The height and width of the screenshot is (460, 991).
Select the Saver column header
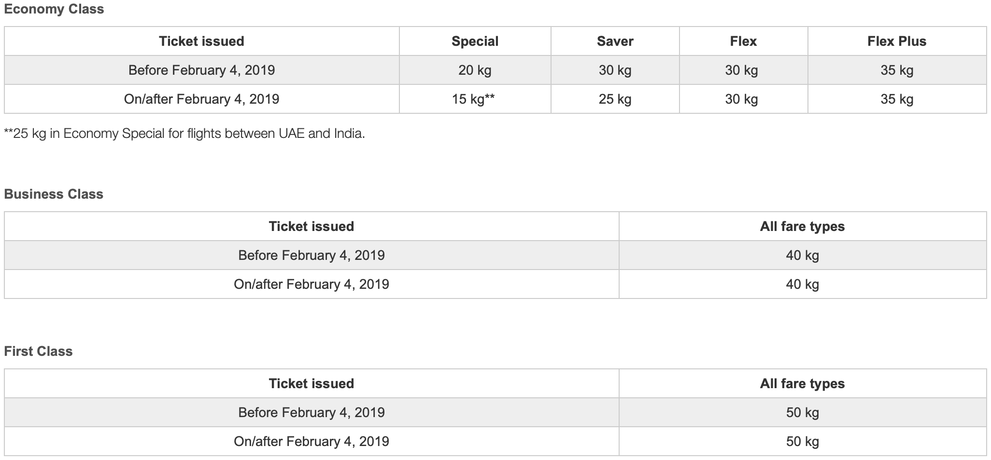coord(615,41)
